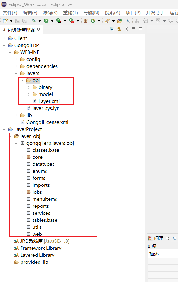Open the New Java Class dropdown arrow

(99, 21)
